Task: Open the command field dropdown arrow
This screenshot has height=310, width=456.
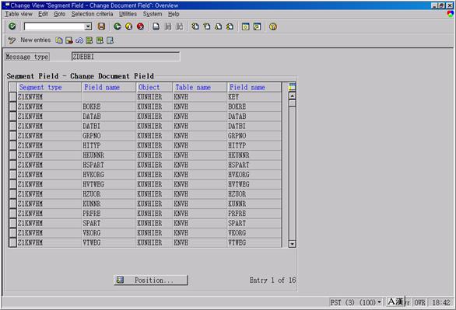Action: (88, 26)
